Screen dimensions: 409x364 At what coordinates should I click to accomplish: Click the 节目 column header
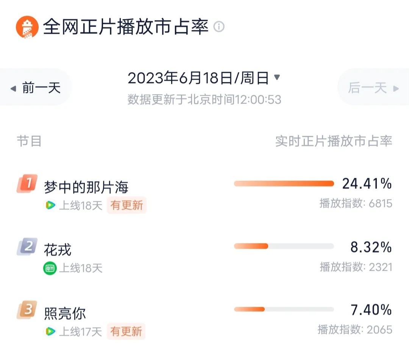click(29, 141)
